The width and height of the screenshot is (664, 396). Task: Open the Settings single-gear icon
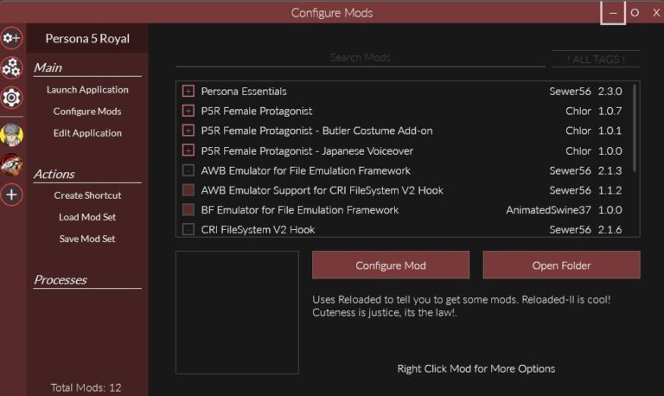(x=11, y=98)
